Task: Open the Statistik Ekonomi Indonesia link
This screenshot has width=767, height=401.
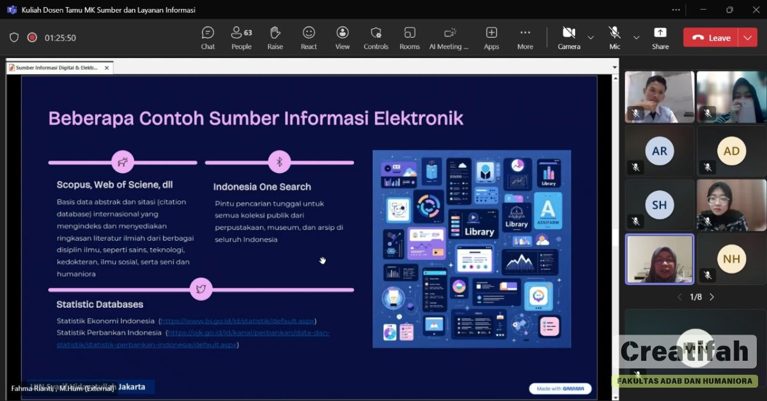Action: [x=237, y=321]
